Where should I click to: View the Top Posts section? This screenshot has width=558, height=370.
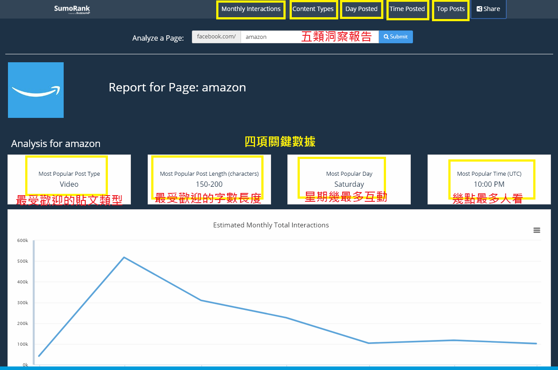451,9
